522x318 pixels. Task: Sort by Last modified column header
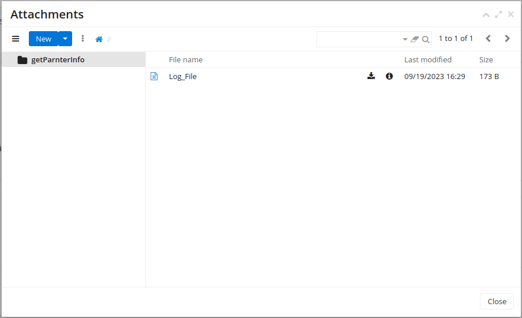point(427,59)
